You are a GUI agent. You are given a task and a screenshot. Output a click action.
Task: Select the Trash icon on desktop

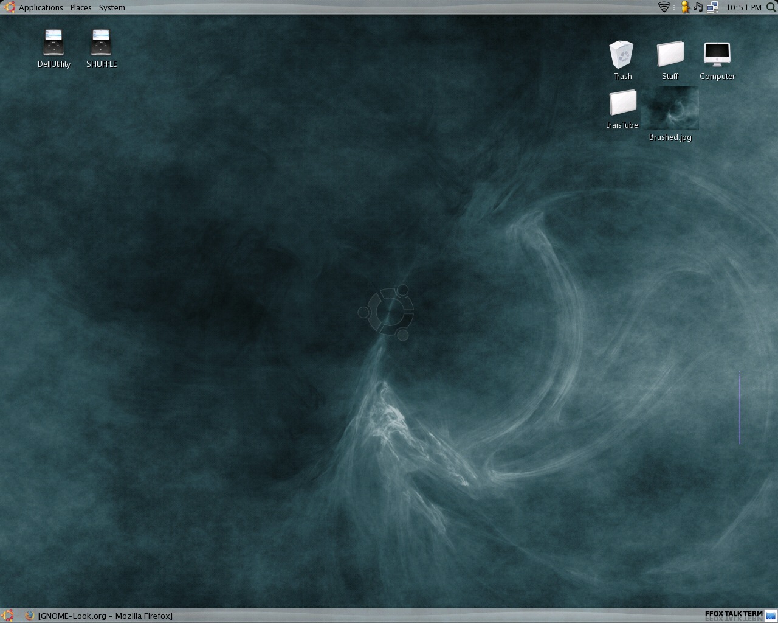(x=622, y=55)
